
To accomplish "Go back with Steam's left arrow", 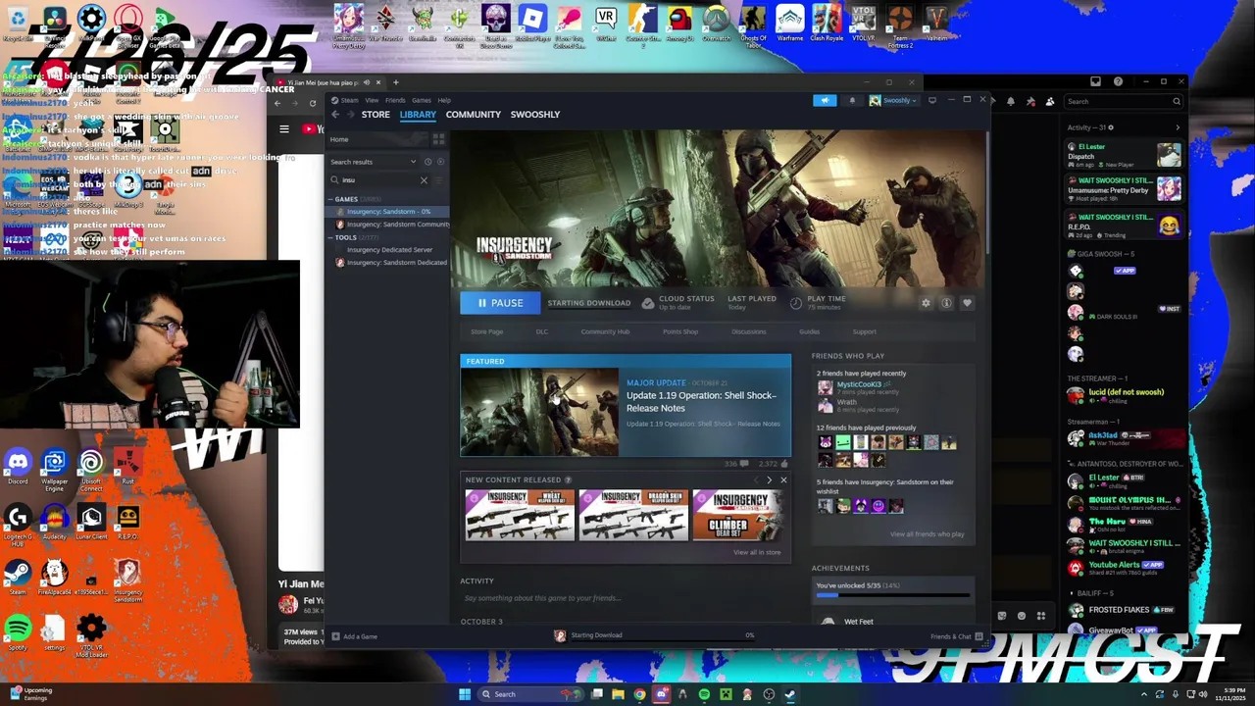I will tap(335, 115).
